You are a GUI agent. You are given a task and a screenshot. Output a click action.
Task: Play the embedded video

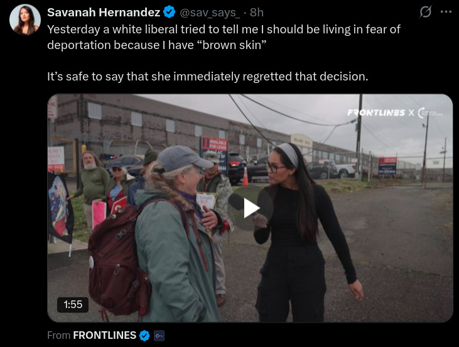tap(251, 208)
